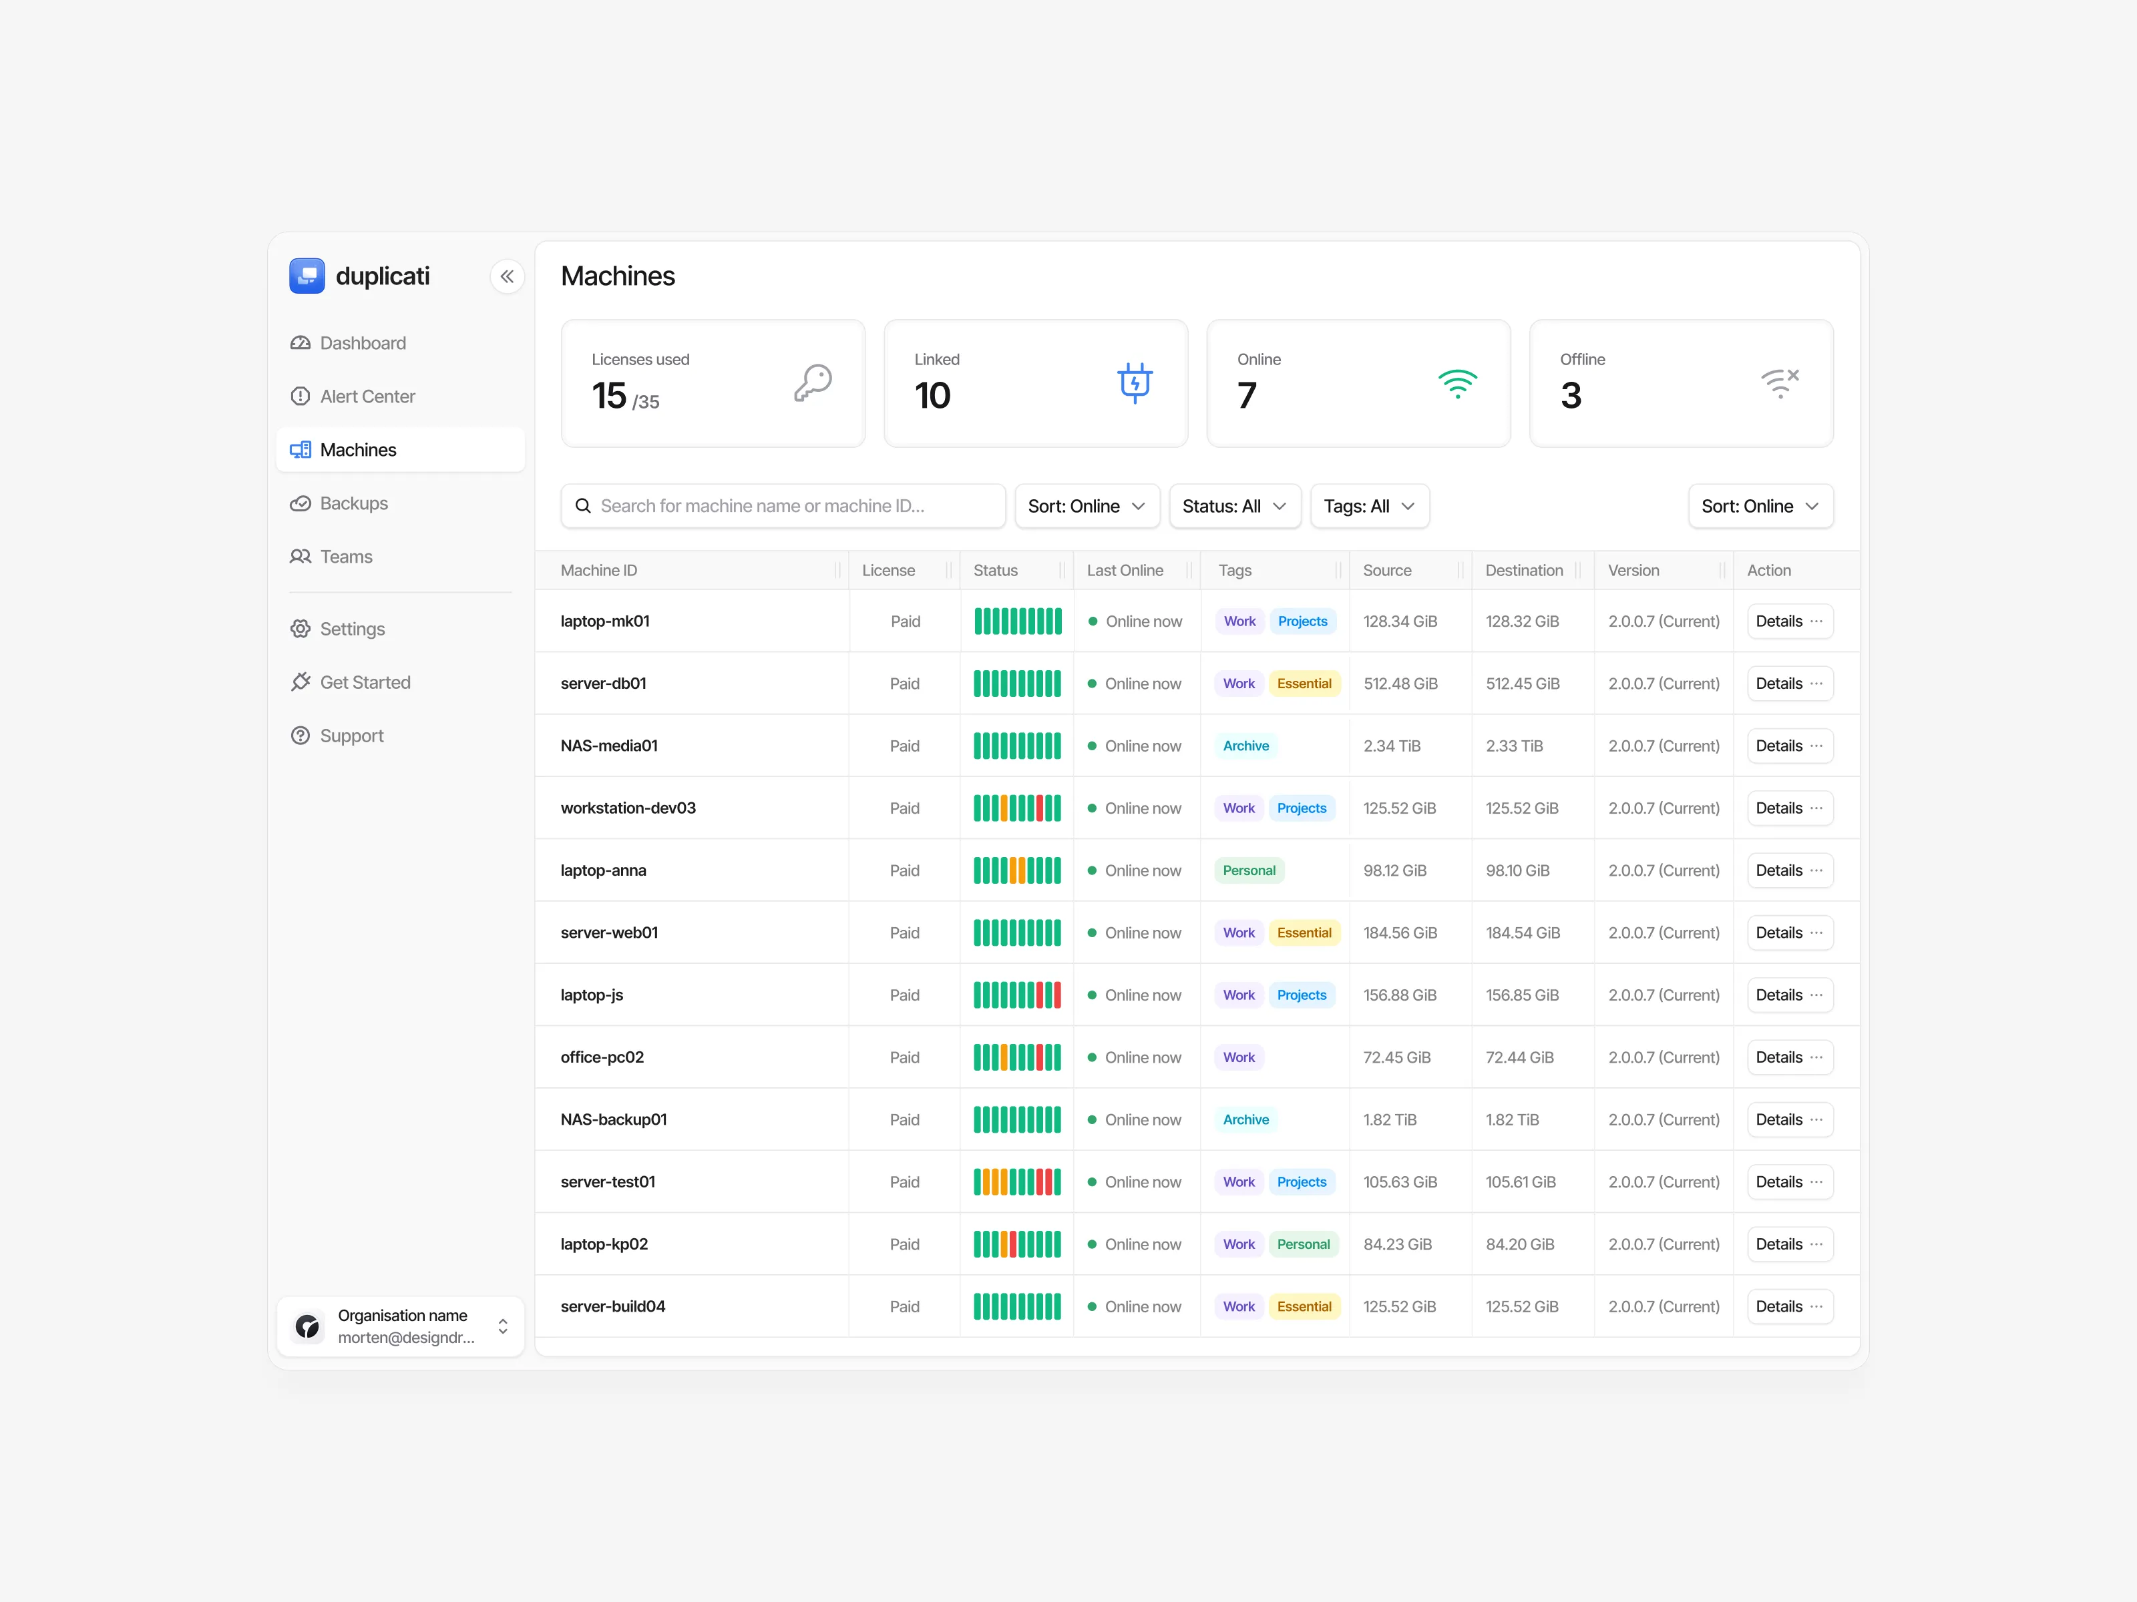This screenshot has width=2137, height=1602.
Task: Click the ellipsis icon for laptop-mk01 row
Action: point(1816,621)
